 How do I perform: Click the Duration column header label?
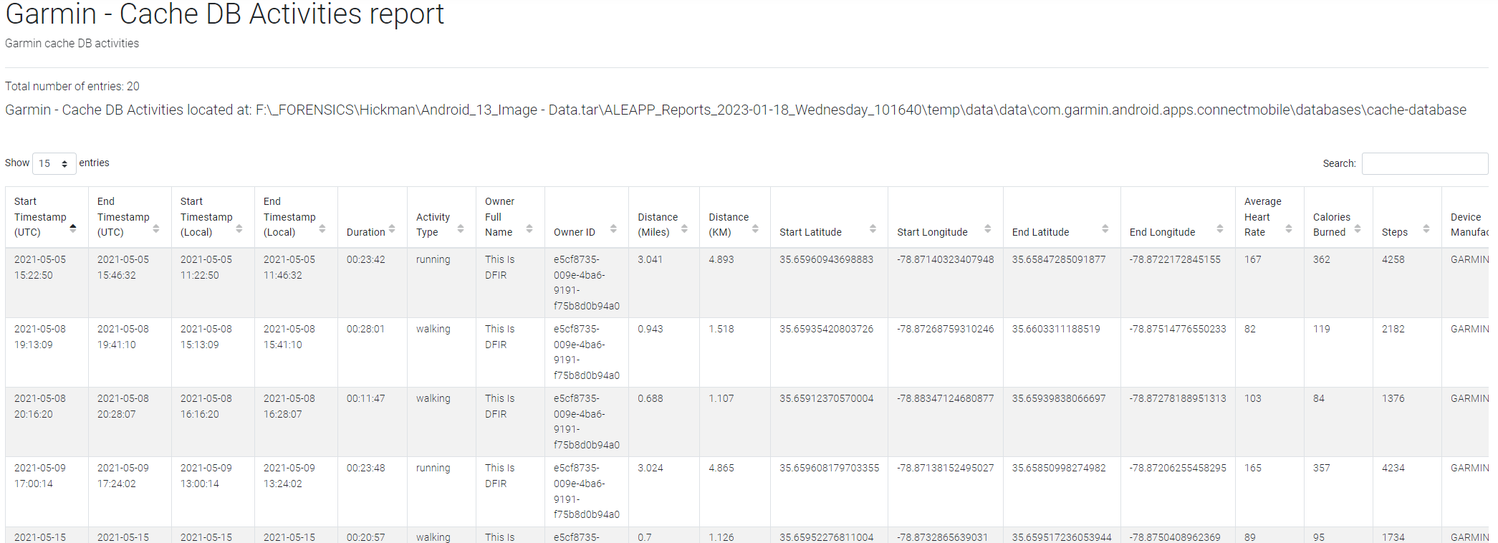pos(365,232)
